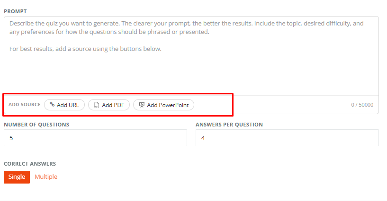Focus the quiz prompt text area
The image size is (387, 201).
191,56
